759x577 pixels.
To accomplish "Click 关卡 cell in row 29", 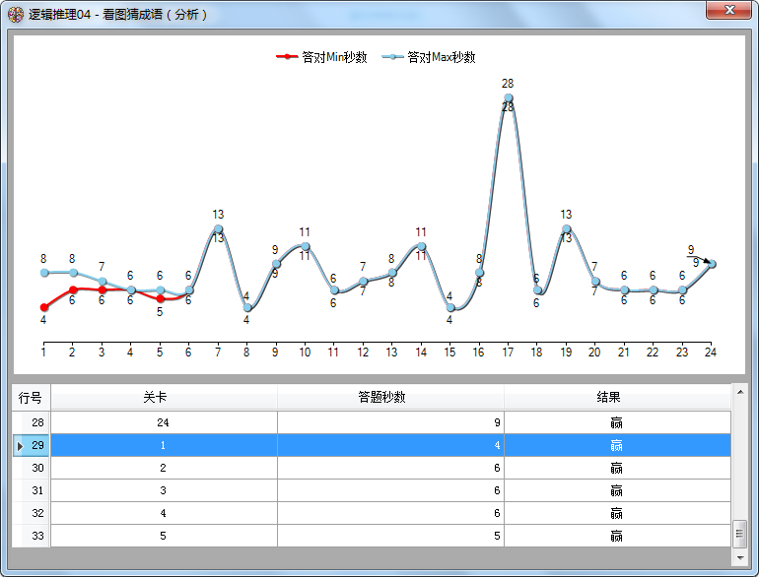I will coord(164,445).
